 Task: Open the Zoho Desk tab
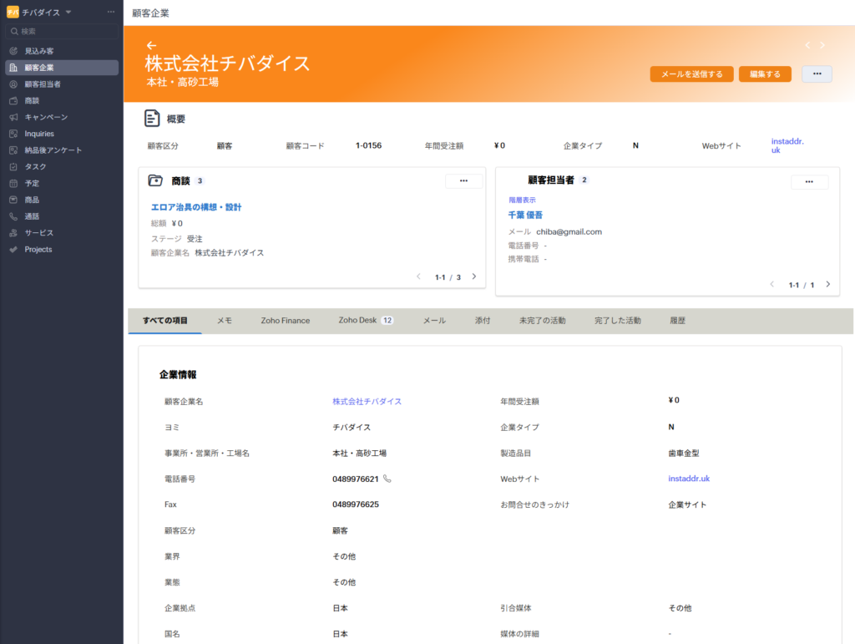[366, 320]
